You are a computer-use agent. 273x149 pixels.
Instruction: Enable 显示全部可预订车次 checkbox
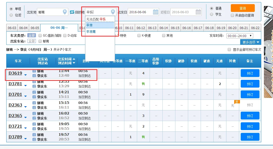(x=229, y=49)
